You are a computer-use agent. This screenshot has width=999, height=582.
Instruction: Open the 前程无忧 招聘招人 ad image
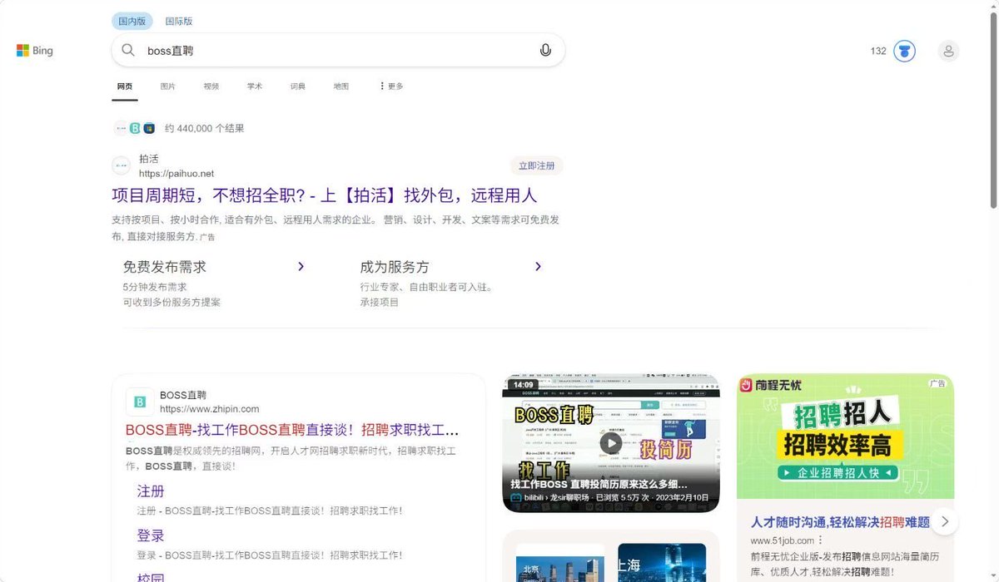tap(845, 436)
